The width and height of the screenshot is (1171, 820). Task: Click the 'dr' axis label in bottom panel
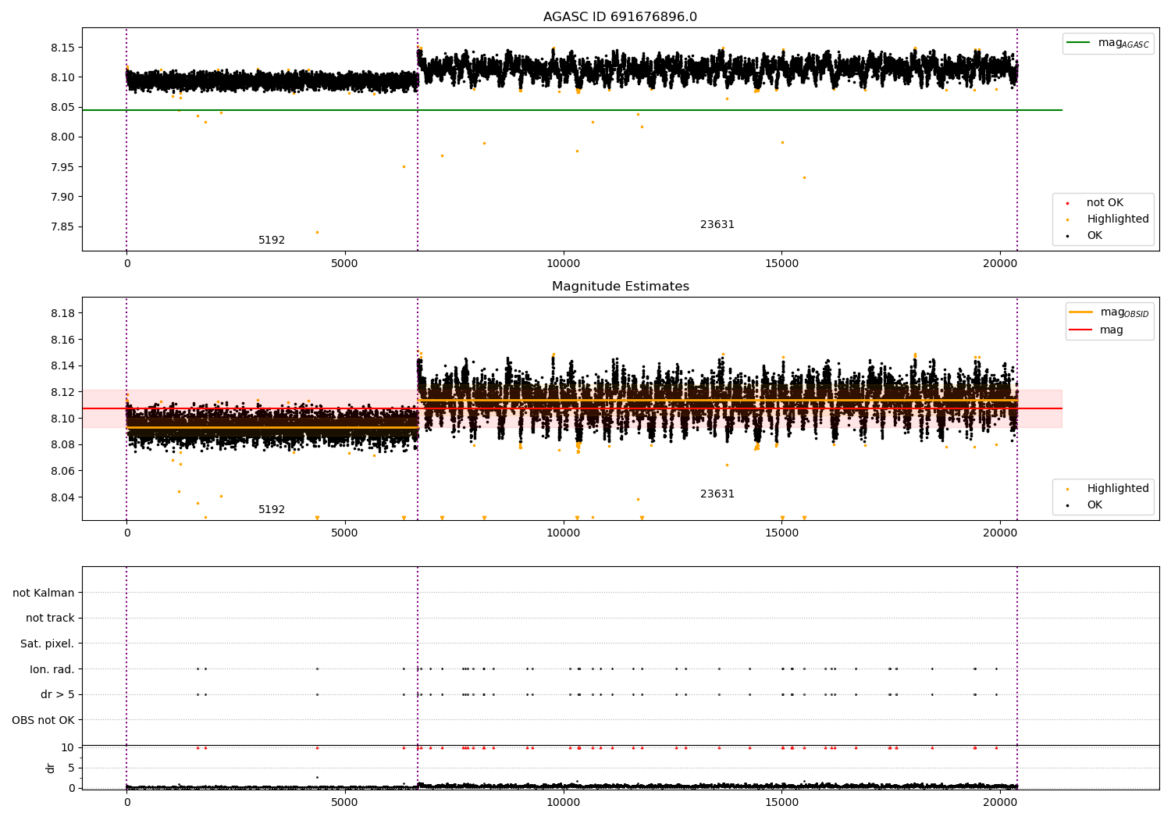[51, 768]
